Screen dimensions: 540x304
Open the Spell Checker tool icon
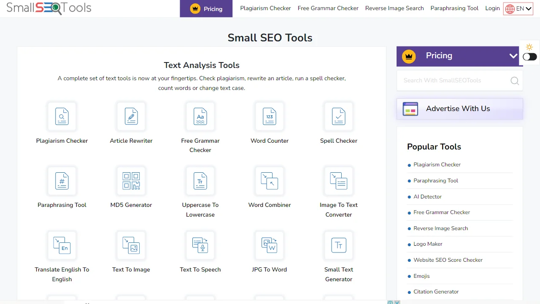tap(339, 116)
